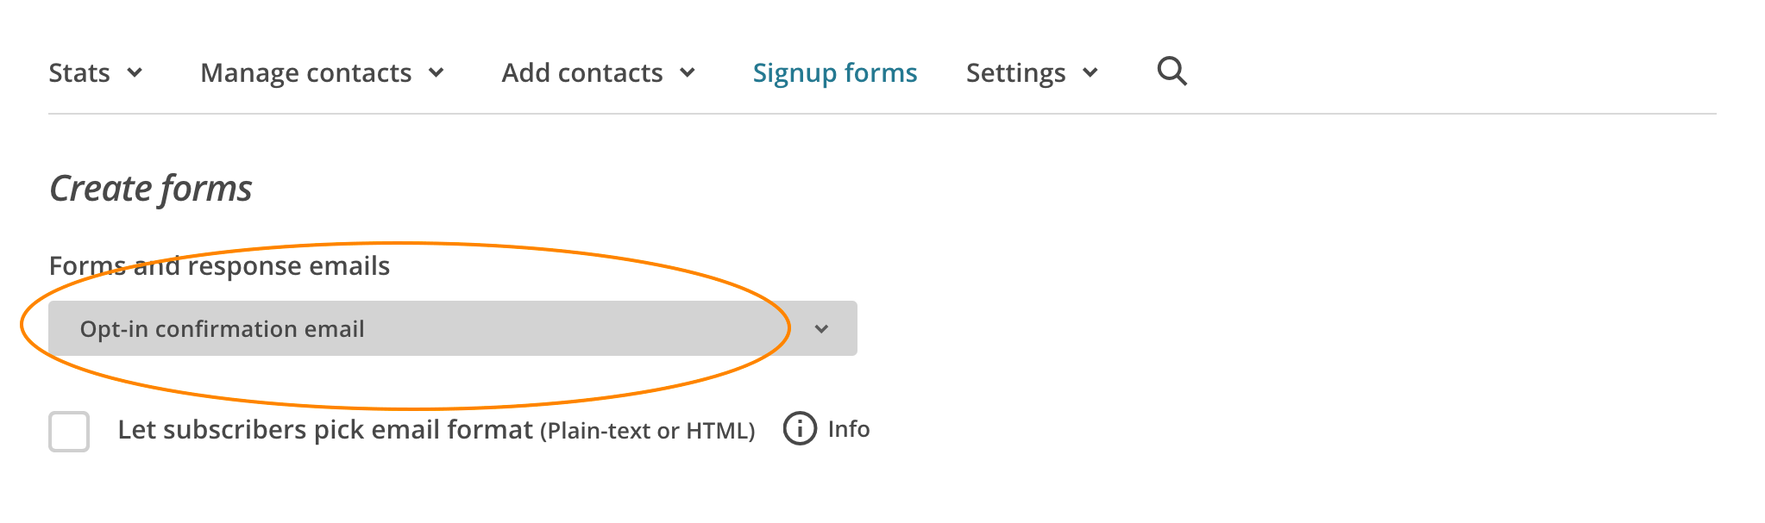Expand the Manage contacts menu
This screenshot has width=1765, height=523.
pyautogui.click(x=305, y=73)
